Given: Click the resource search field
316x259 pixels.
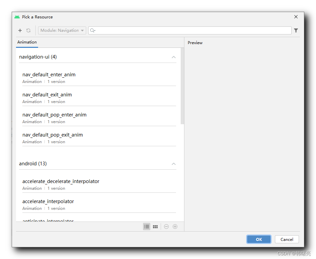Looking at the screenshot, I should tap(190, 30).
